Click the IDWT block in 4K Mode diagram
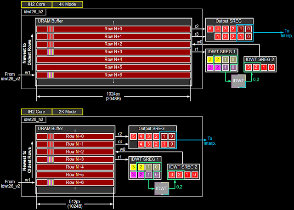This screenshot has width=294, height=210. pyautogui.click(x=238, y=81)
